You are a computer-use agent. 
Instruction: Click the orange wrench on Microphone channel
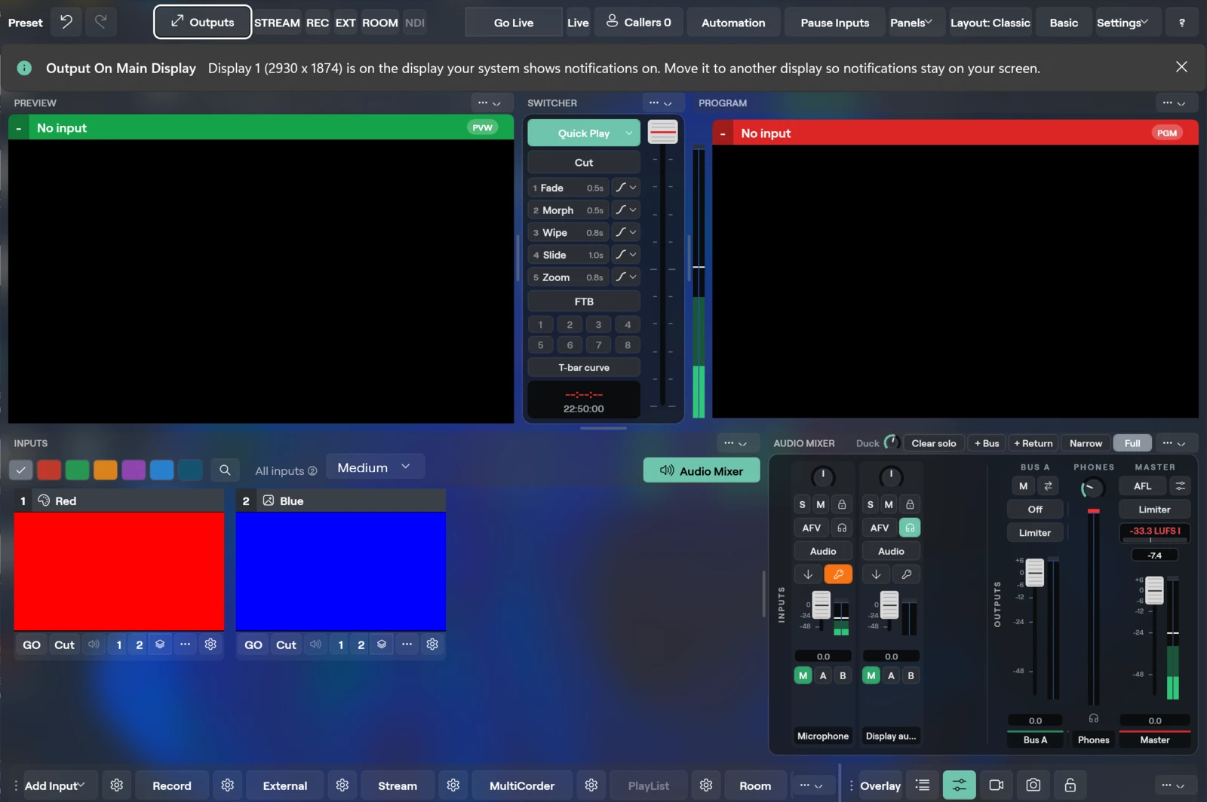[x=838, y=574]
